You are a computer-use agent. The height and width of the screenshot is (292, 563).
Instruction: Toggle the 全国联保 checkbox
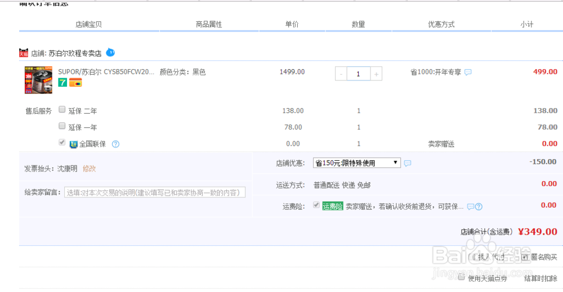[x=62, y=142]
